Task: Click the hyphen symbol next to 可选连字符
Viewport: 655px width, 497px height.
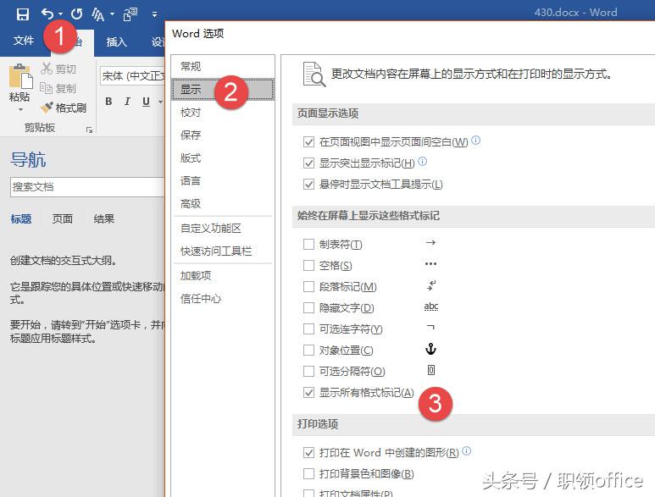Action: [x=430, y=328]
